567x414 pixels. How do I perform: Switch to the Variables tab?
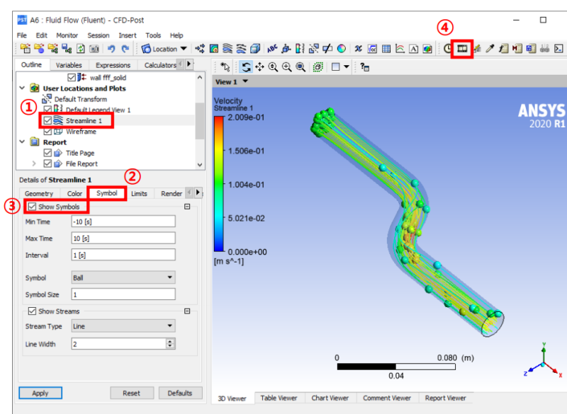69,65
